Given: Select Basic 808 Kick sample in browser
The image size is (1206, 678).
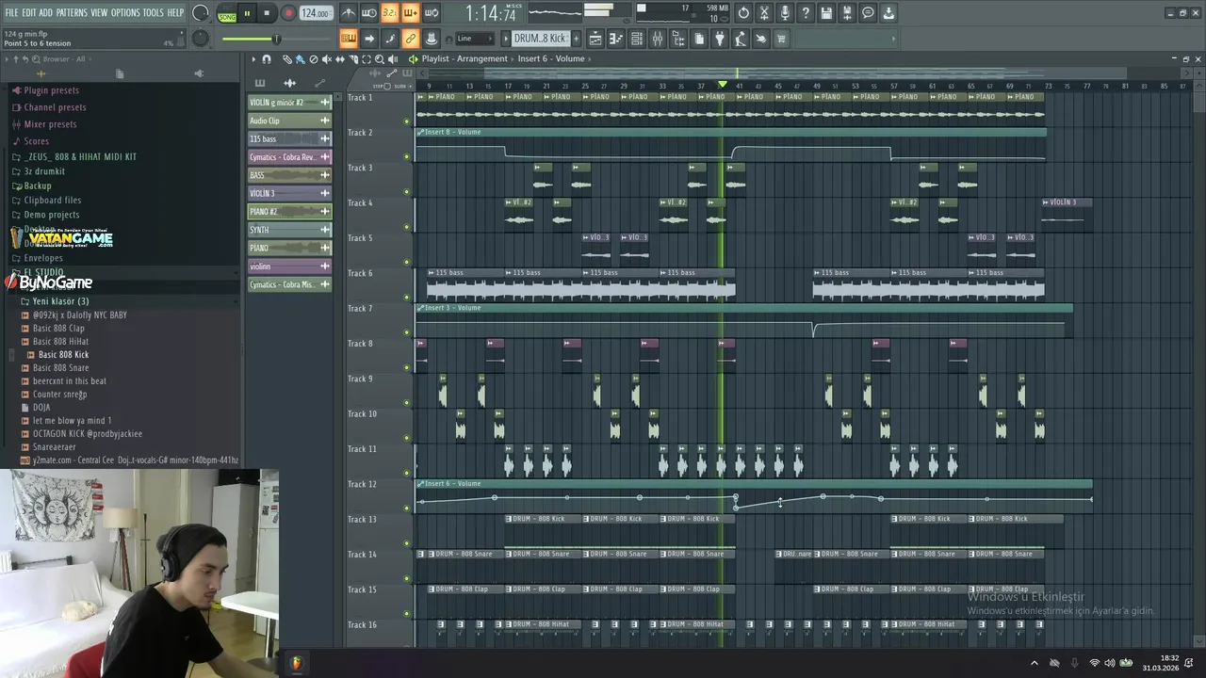Looking at the screenshot, I should coord(64,354).
